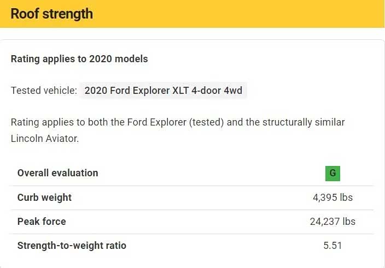The height and width of the screenshot is (268, 385).
Task: Click the Rating applies to 2020 models heading
Action: click(79, 59)
